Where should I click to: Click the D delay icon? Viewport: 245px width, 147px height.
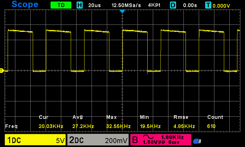click(173, 5)
